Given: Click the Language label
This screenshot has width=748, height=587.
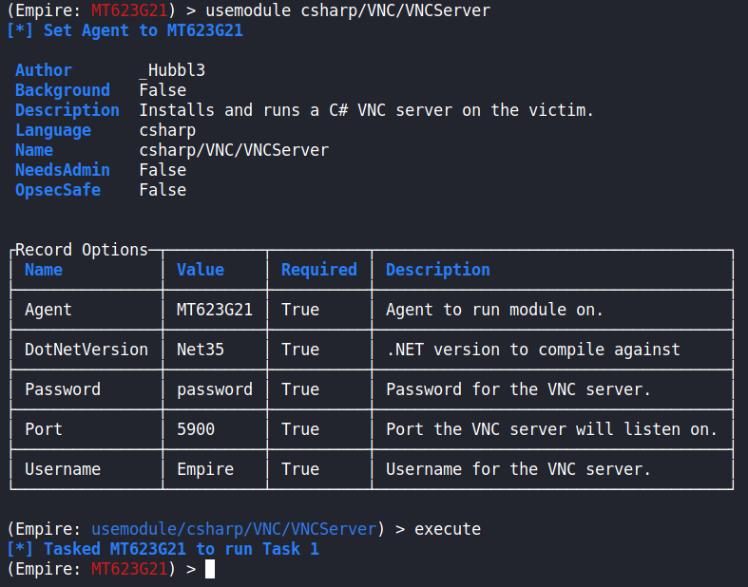Looking at the screenshot, I should coord(53,131).
